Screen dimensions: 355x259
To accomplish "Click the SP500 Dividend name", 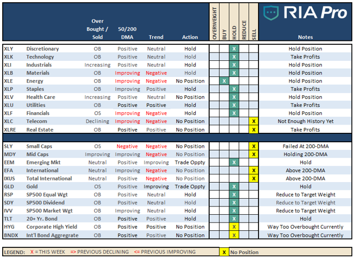I will pyautogui.click(x=45, y=203).
